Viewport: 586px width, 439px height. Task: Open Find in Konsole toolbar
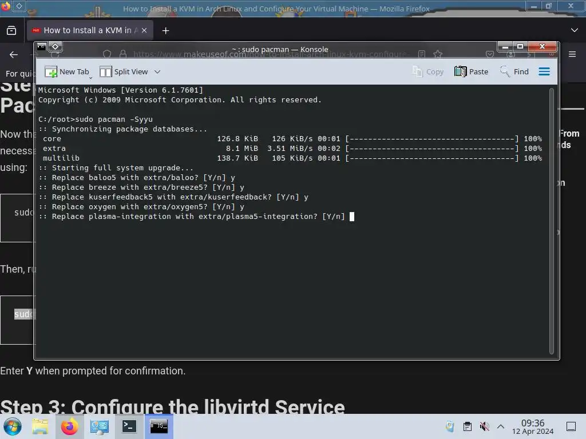click(514, 71)
